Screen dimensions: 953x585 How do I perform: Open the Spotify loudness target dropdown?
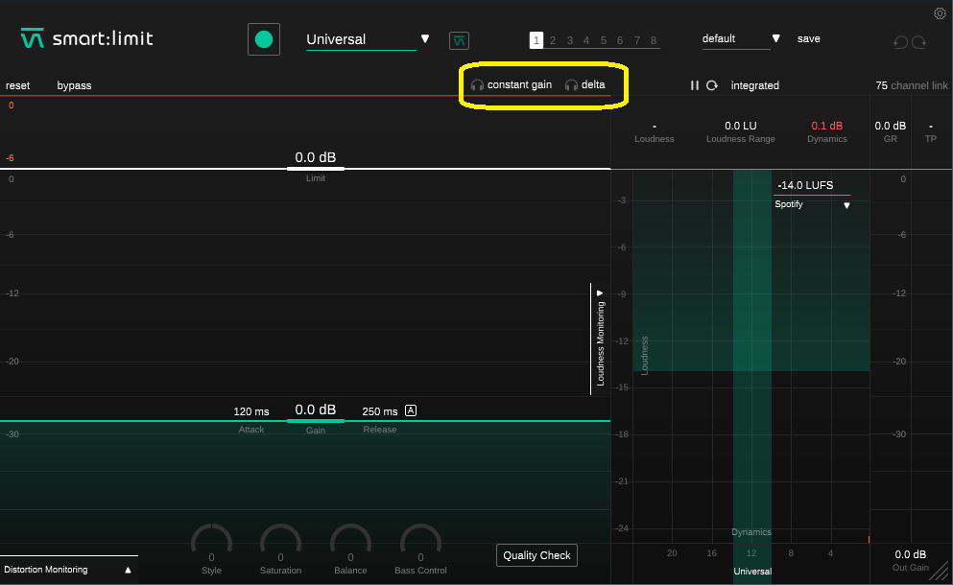tap(812, 204)
